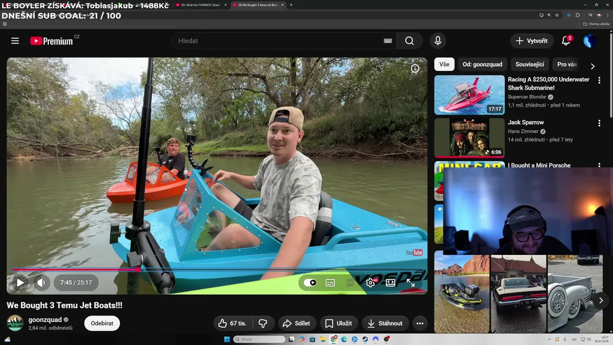Open Hans Zimmer channel name
613x345 pixels.
pos(523,131)
